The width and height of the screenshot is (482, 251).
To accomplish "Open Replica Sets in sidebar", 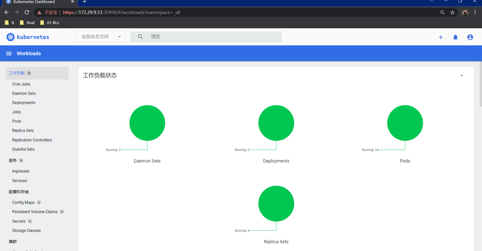I will coord(23,131).
